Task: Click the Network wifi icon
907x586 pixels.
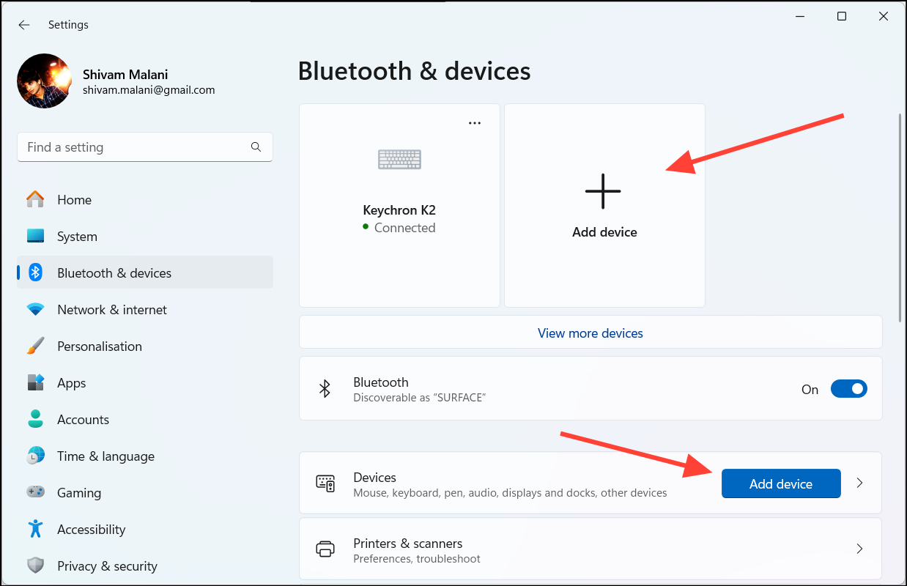Action: click(x=35, y=309)
